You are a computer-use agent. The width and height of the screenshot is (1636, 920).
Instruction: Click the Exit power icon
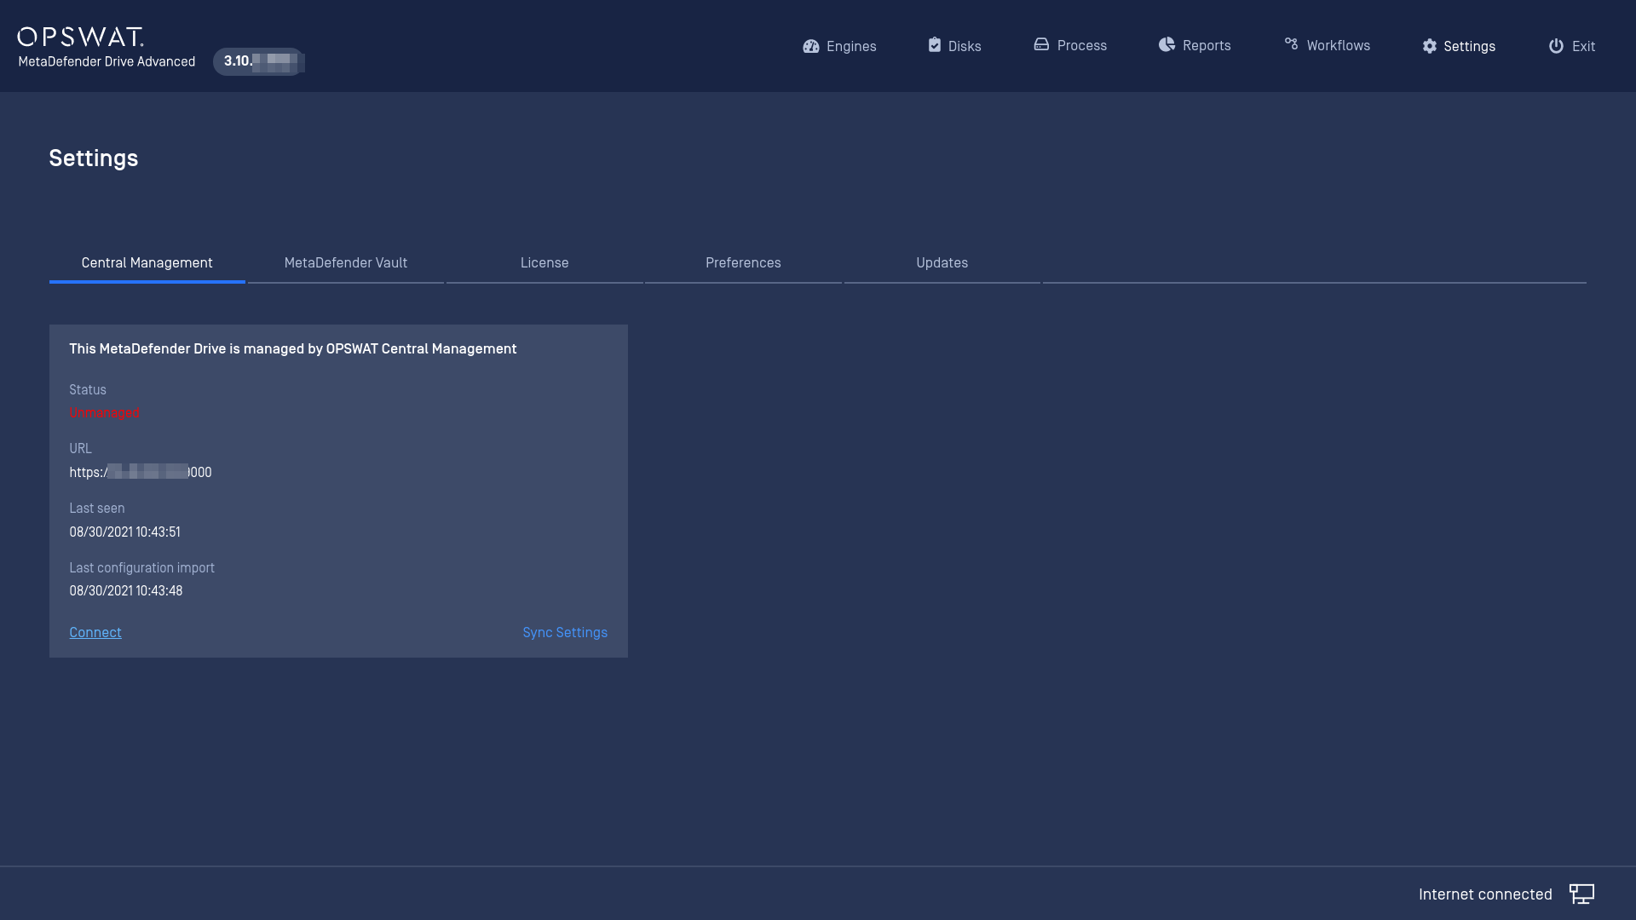coord(1556,46)
